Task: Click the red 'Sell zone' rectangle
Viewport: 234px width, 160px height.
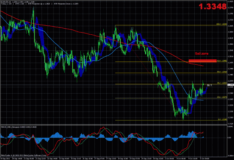Action: 203,61
